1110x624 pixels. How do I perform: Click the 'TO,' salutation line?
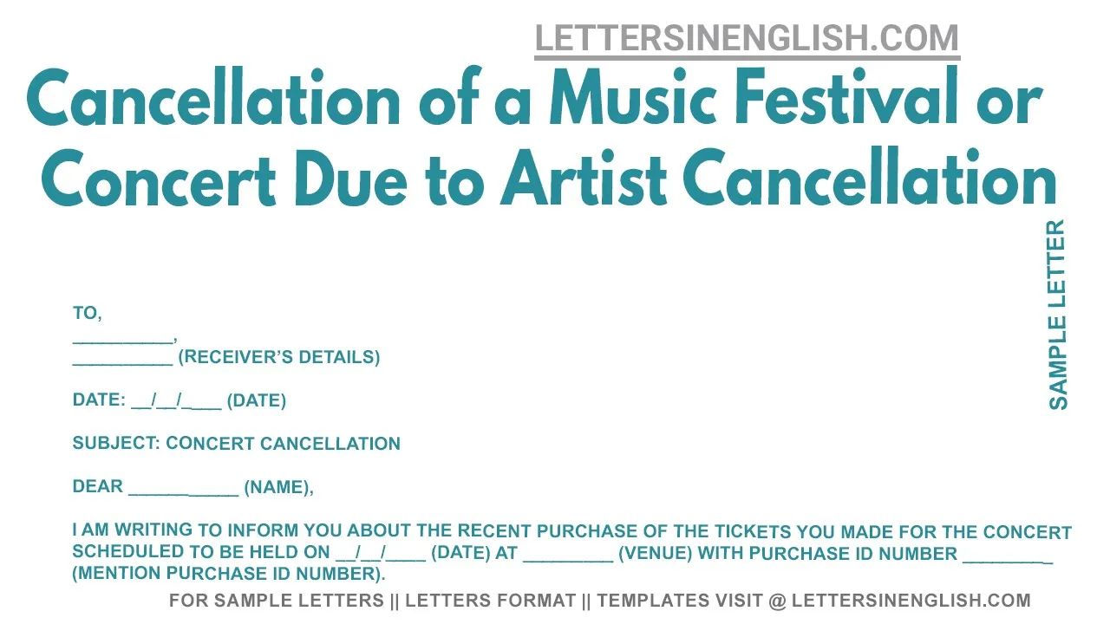point(88,314)
